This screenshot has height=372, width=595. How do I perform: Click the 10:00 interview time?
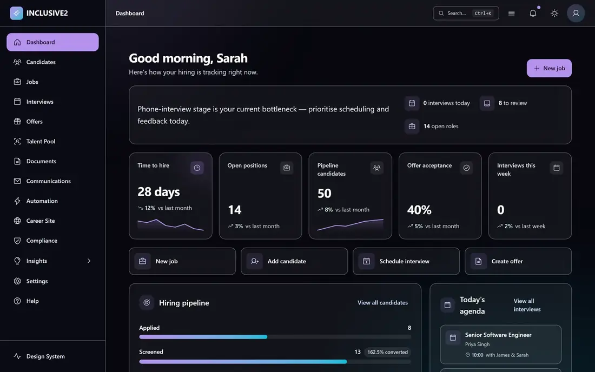[x=478, y=355]
